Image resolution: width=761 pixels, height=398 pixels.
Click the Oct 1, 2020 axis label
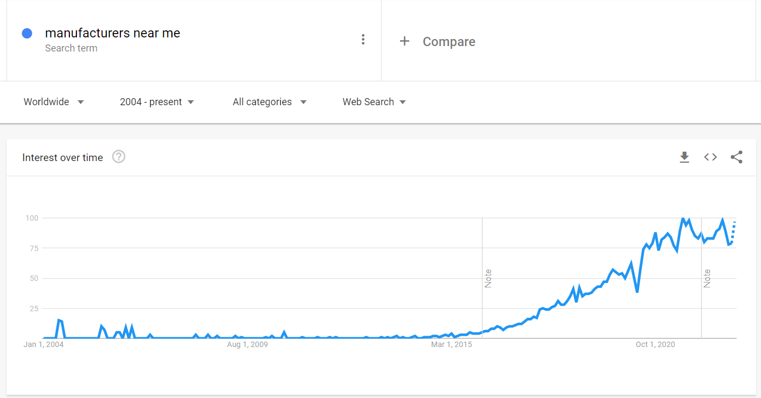(x=655, y=344)
